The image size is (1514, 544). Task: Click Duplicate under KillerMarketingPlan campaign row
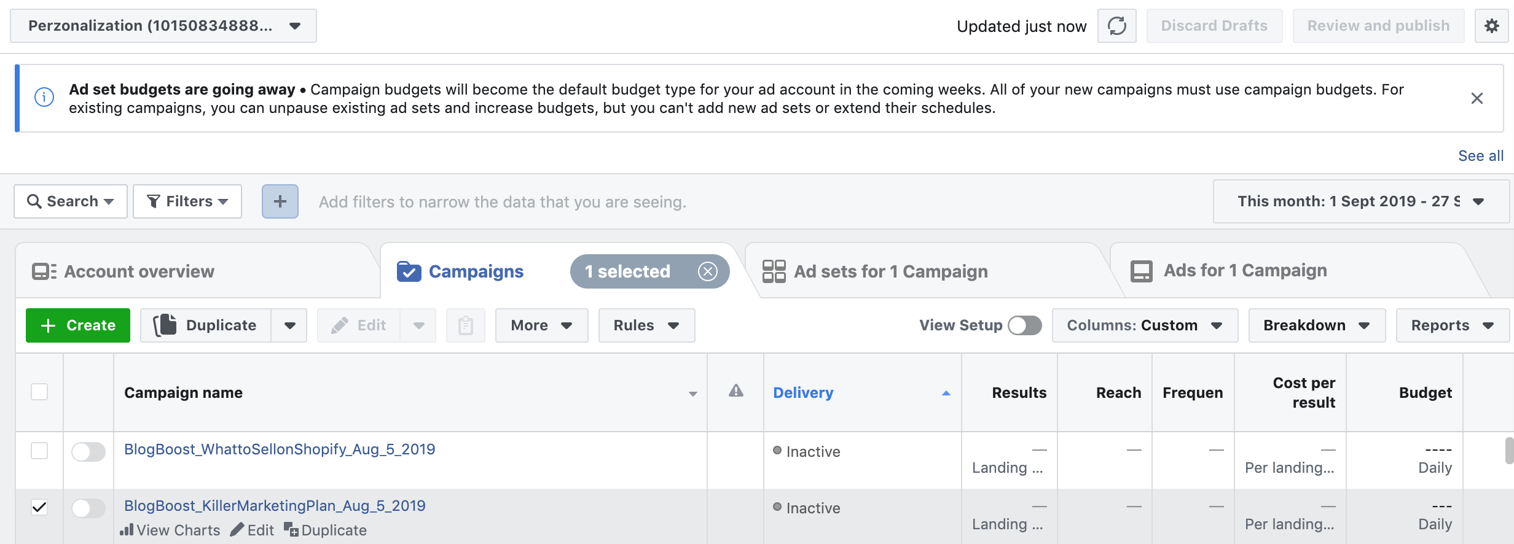[325, 530]
